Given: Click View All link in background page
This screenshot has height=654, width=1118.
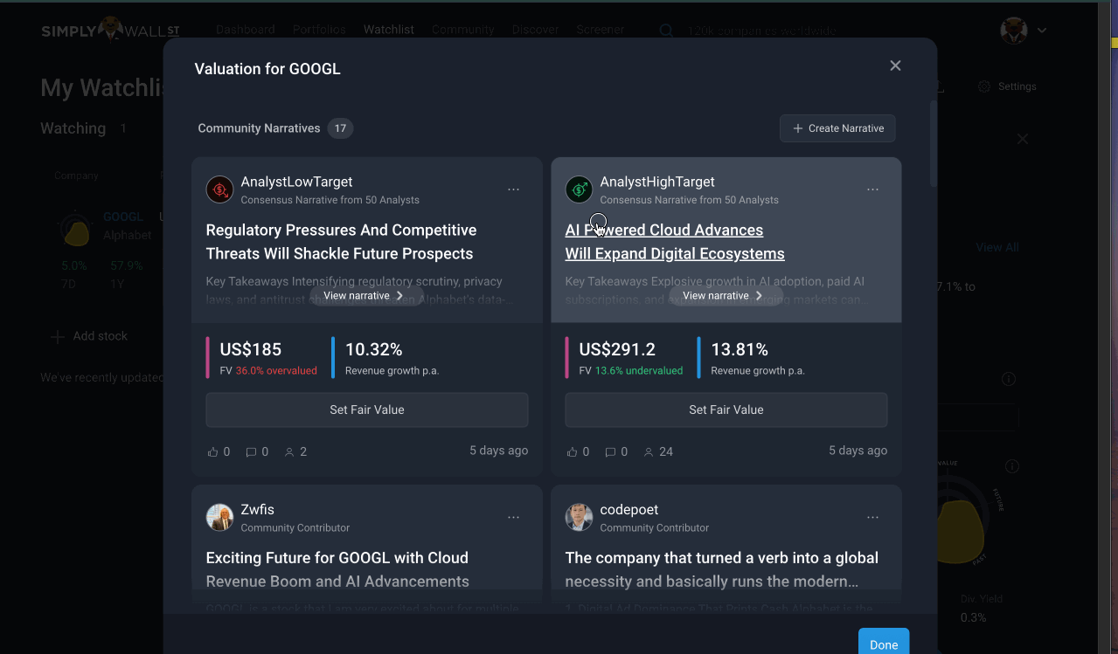Looking at the screenshot, I should [x=997, y=247].
